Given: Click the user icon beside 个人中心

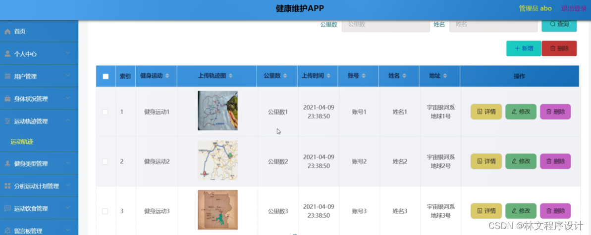Looking at the screenshot, I should coord(7,54).
